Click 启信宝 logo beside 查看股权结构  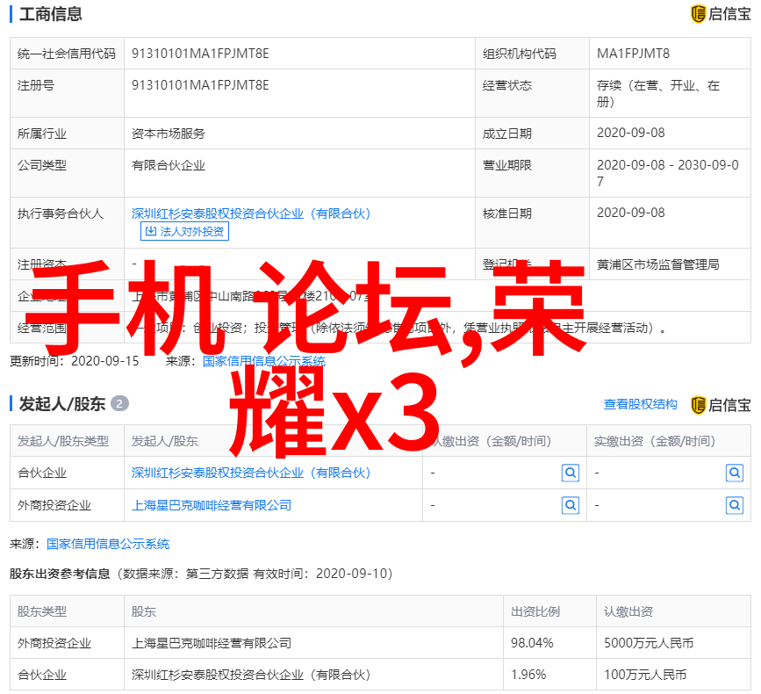[721, 405]
